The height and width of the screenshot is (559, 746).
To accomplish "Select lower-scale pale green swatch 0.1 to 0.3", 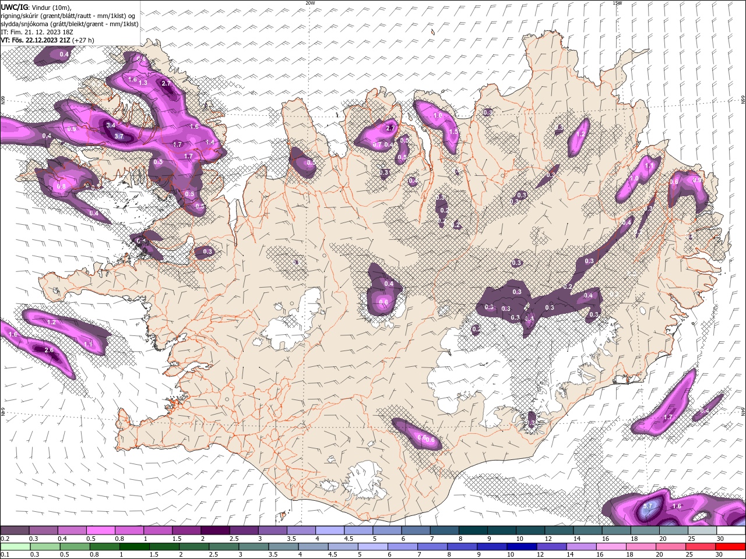I will click(15, 547).
